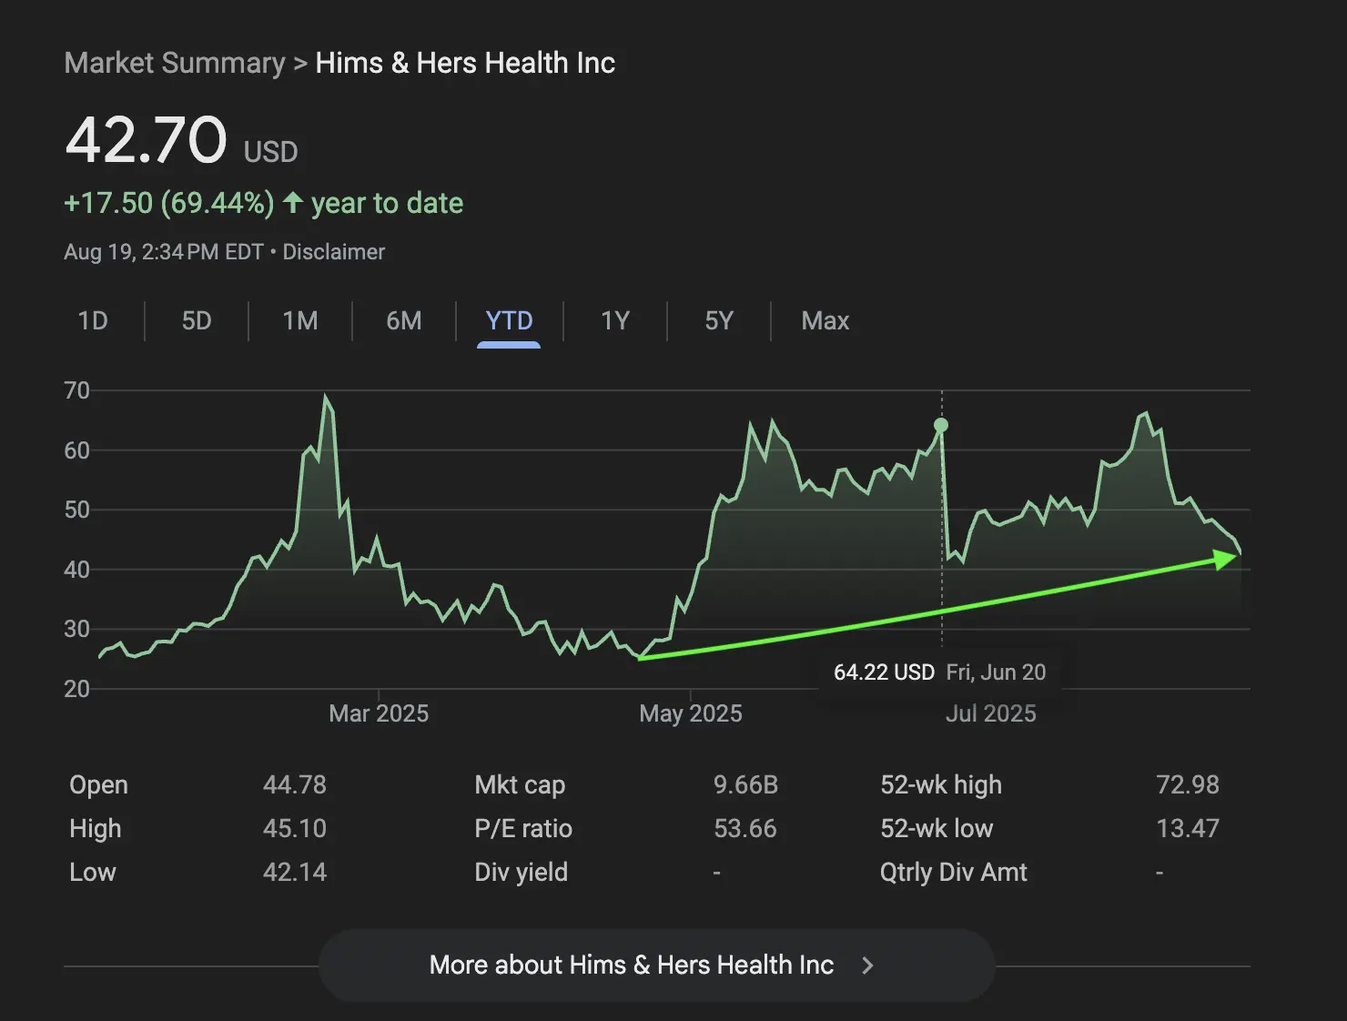The image size is (1347, 1021).
Task: Click the High value 45.10
Action: 294,828
